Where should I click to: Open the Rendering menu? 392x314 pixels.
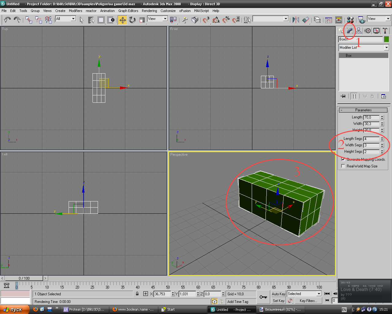[x=149, y=11]
